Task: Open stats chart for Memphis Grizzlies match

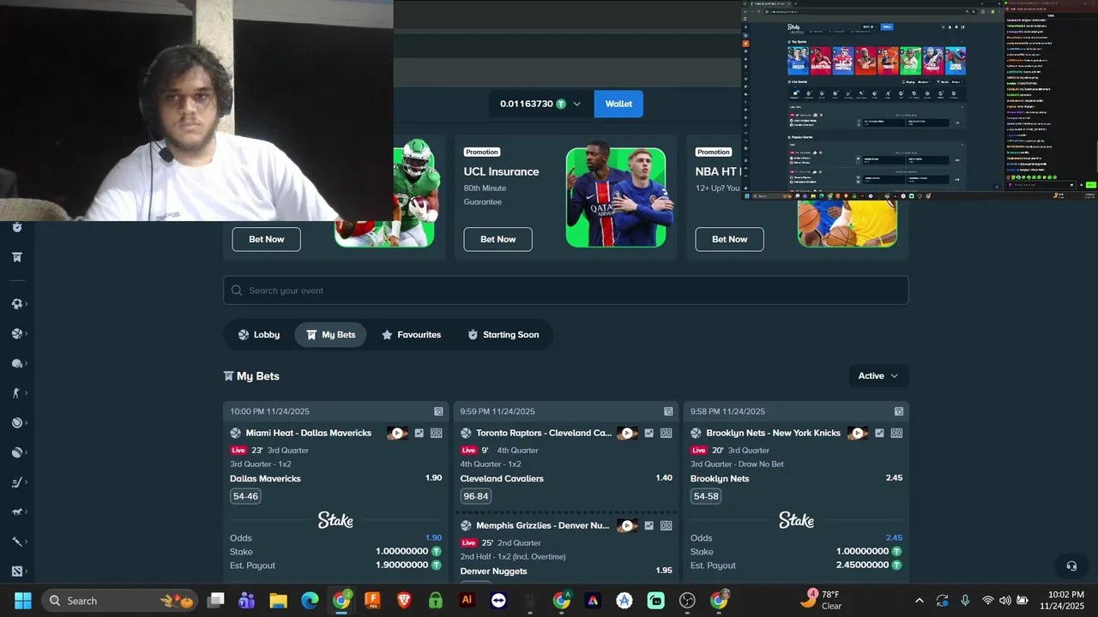Action: 649,526
